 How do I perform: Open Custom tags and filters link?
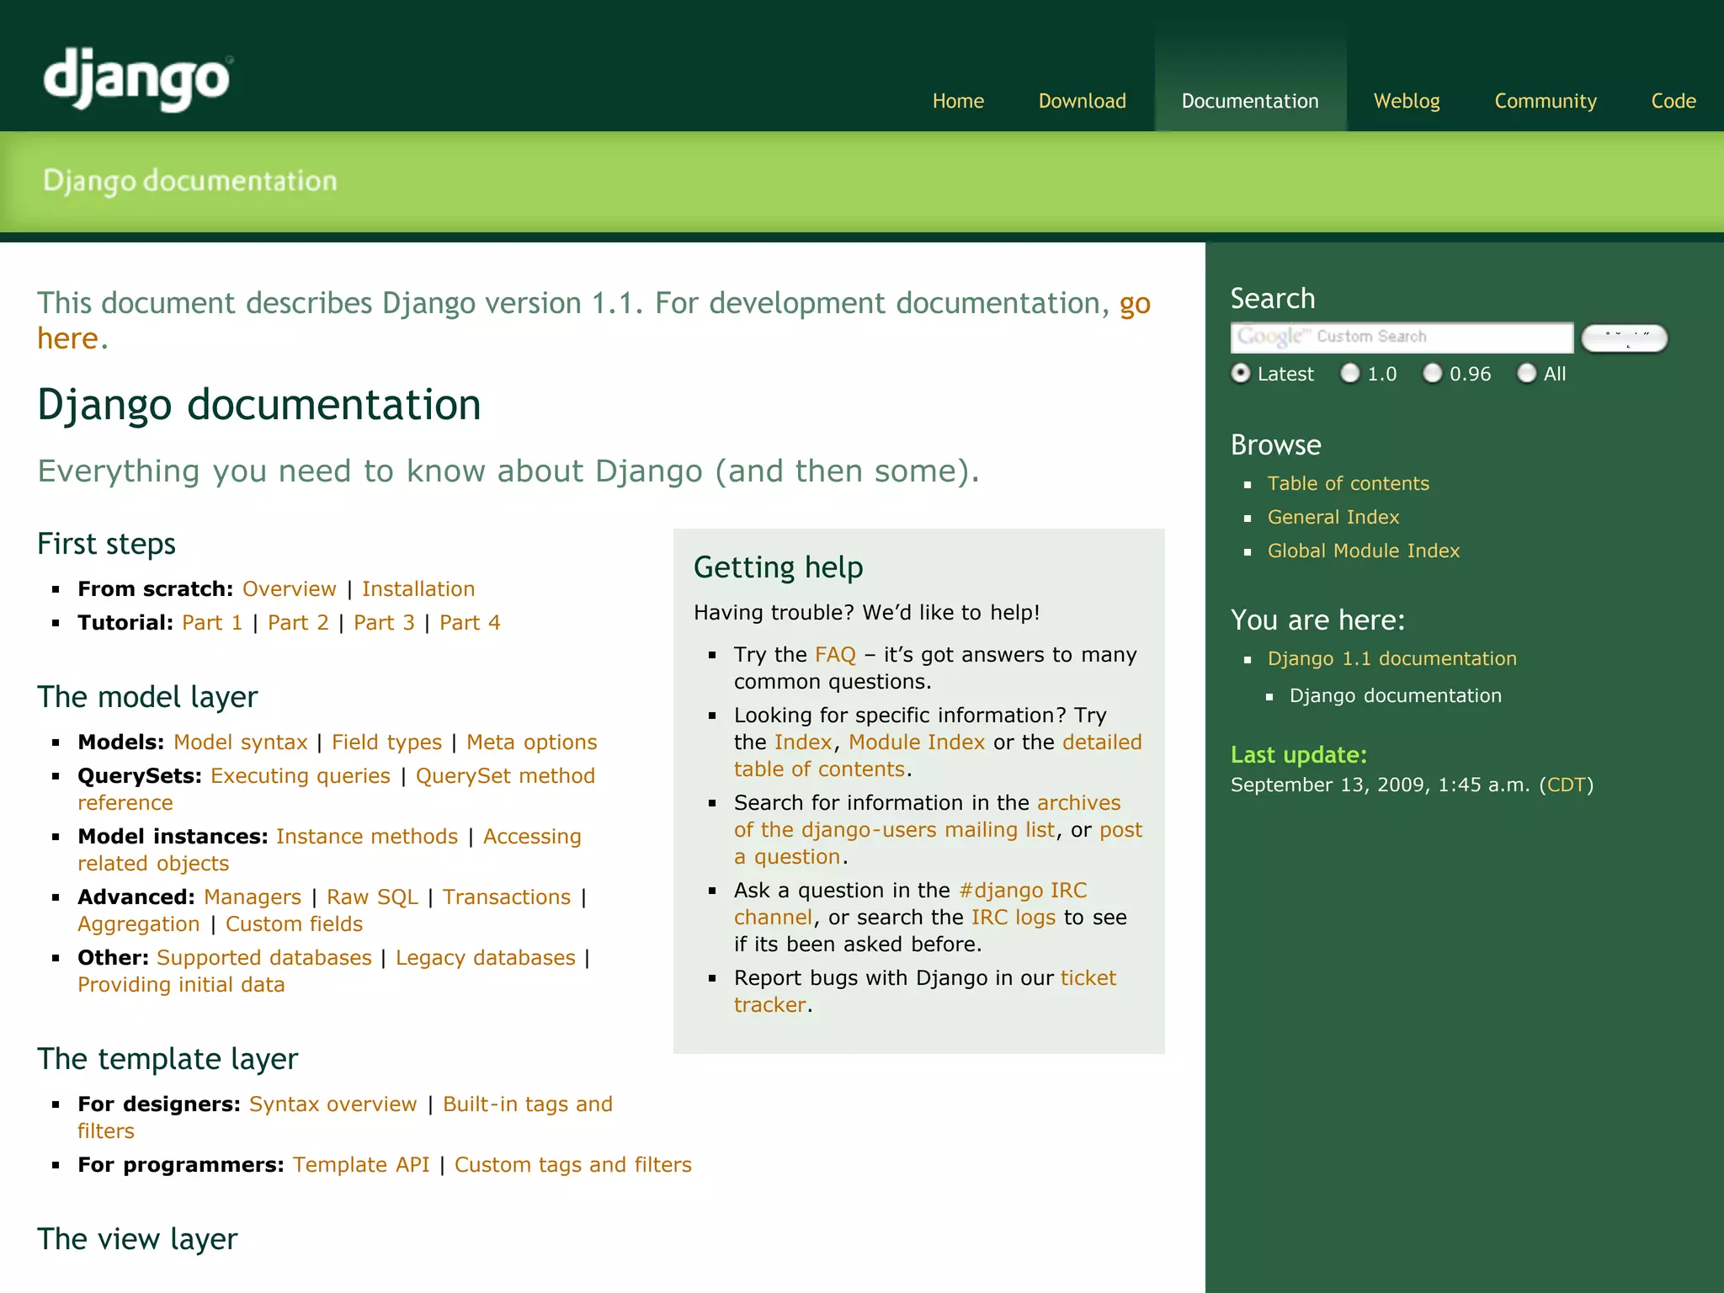coord(573,1164)
